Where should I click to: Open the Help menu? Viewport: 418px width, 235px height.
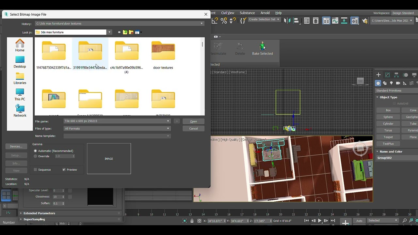(x=279, y=13)
